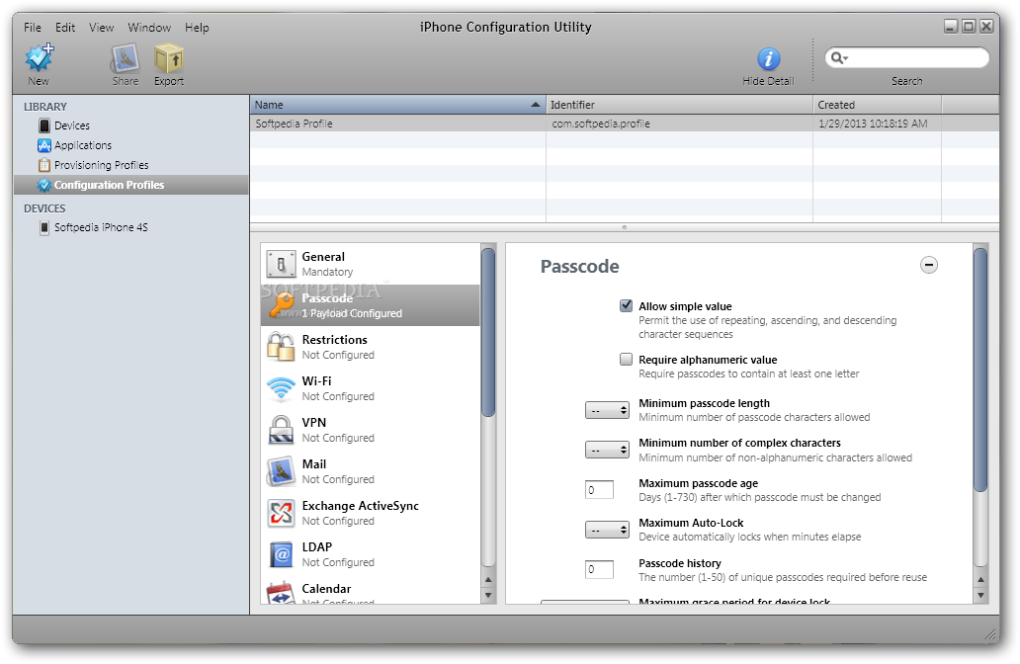Click the Share toolbar icon
The image size is (1020, 664).
coord(125,58)
